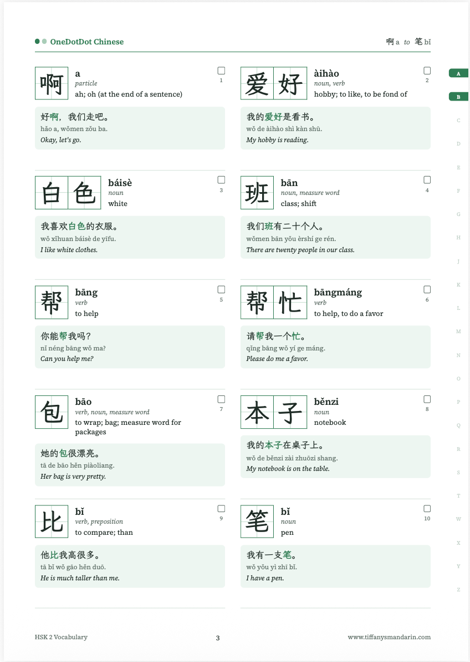Screen dimensions: 470x662
Task: Go to letter D in side index
Action: pos(458,144)
